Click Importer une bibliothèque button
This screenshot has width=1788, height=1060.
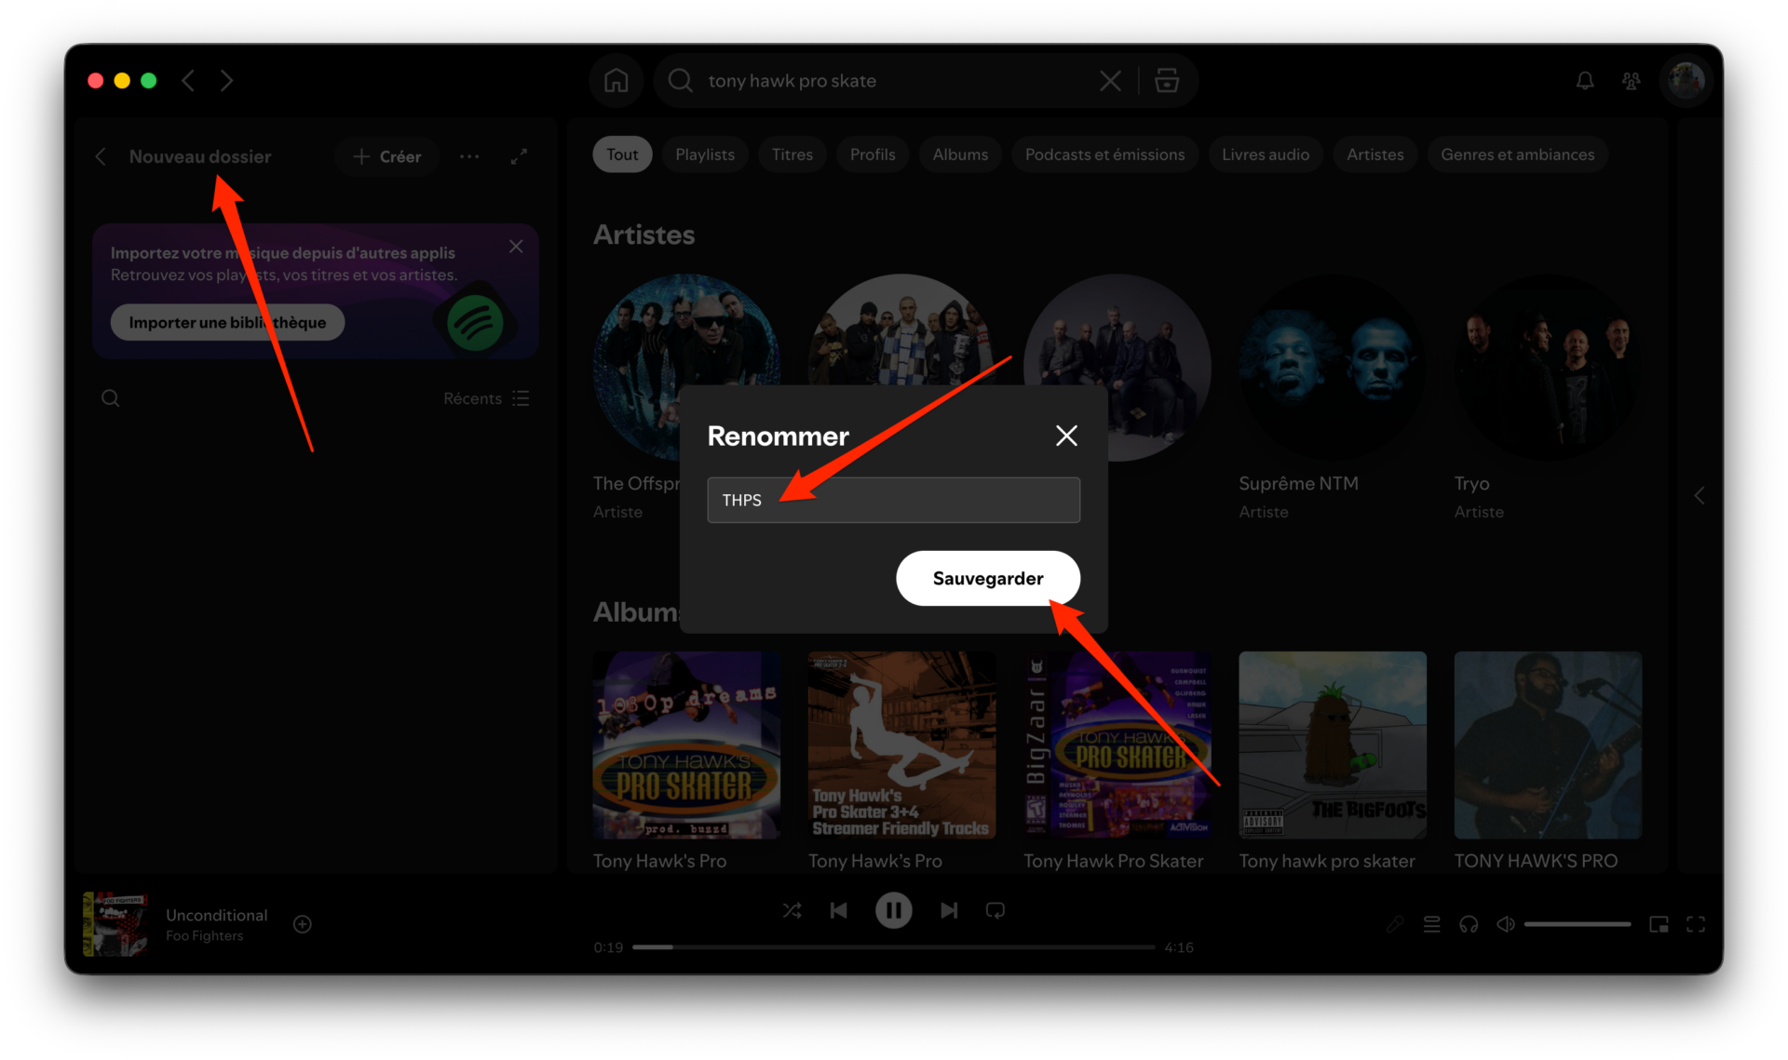(227, 322)
